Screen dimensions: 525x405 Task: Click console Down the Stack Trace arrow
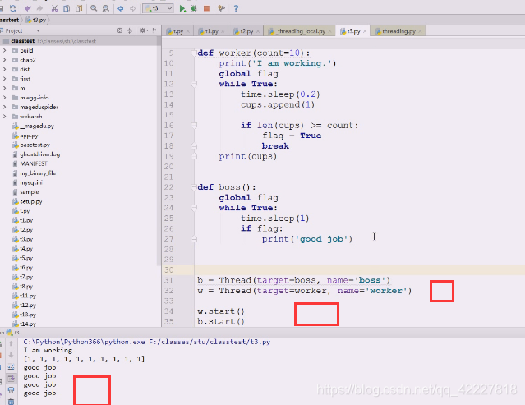[11, 355]
